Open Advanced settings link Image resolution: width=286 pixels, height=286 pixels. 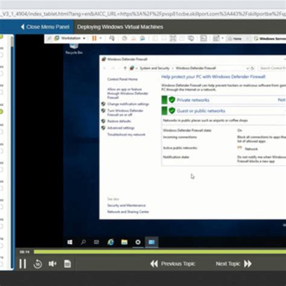pyautogui.click(x=121, y=128)
